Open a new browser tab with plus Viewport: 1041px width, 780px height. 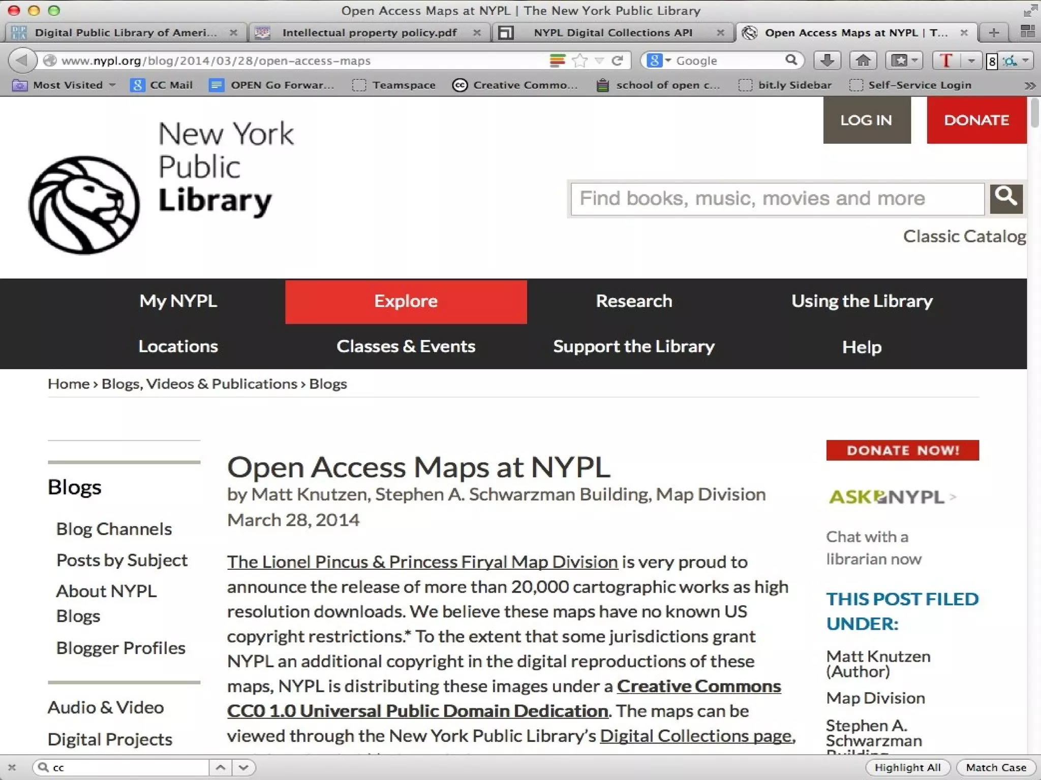click(994, 33)
